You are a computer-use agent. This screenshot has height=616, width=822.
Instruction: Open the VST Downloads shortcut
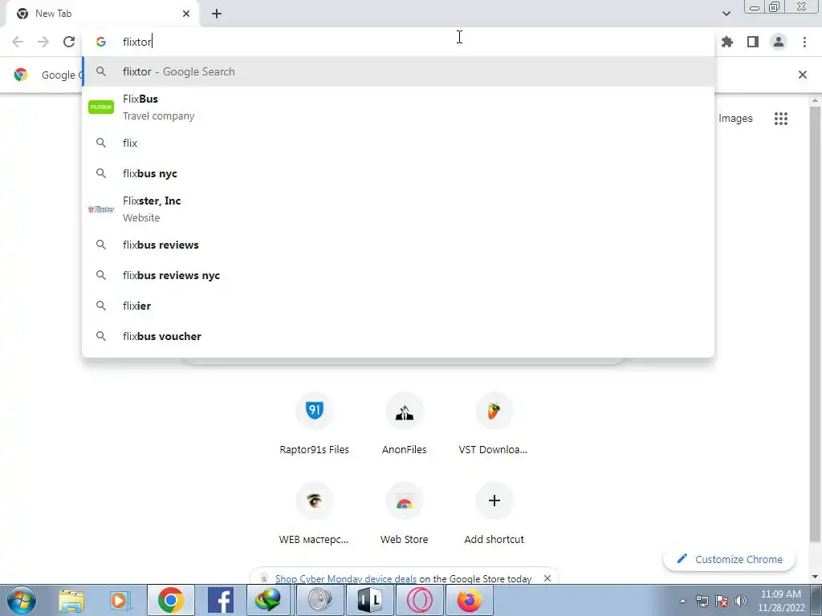[494, 424]
